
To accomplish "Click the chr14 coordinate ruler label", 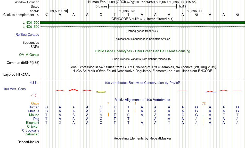I will click(x=34, y=11).
